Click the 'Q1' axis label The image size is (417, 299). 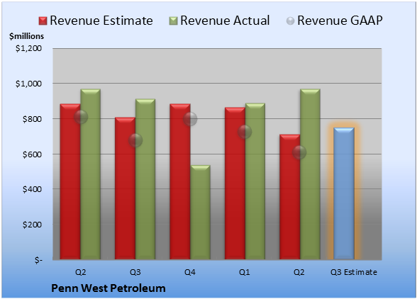[x=245, y=272]
